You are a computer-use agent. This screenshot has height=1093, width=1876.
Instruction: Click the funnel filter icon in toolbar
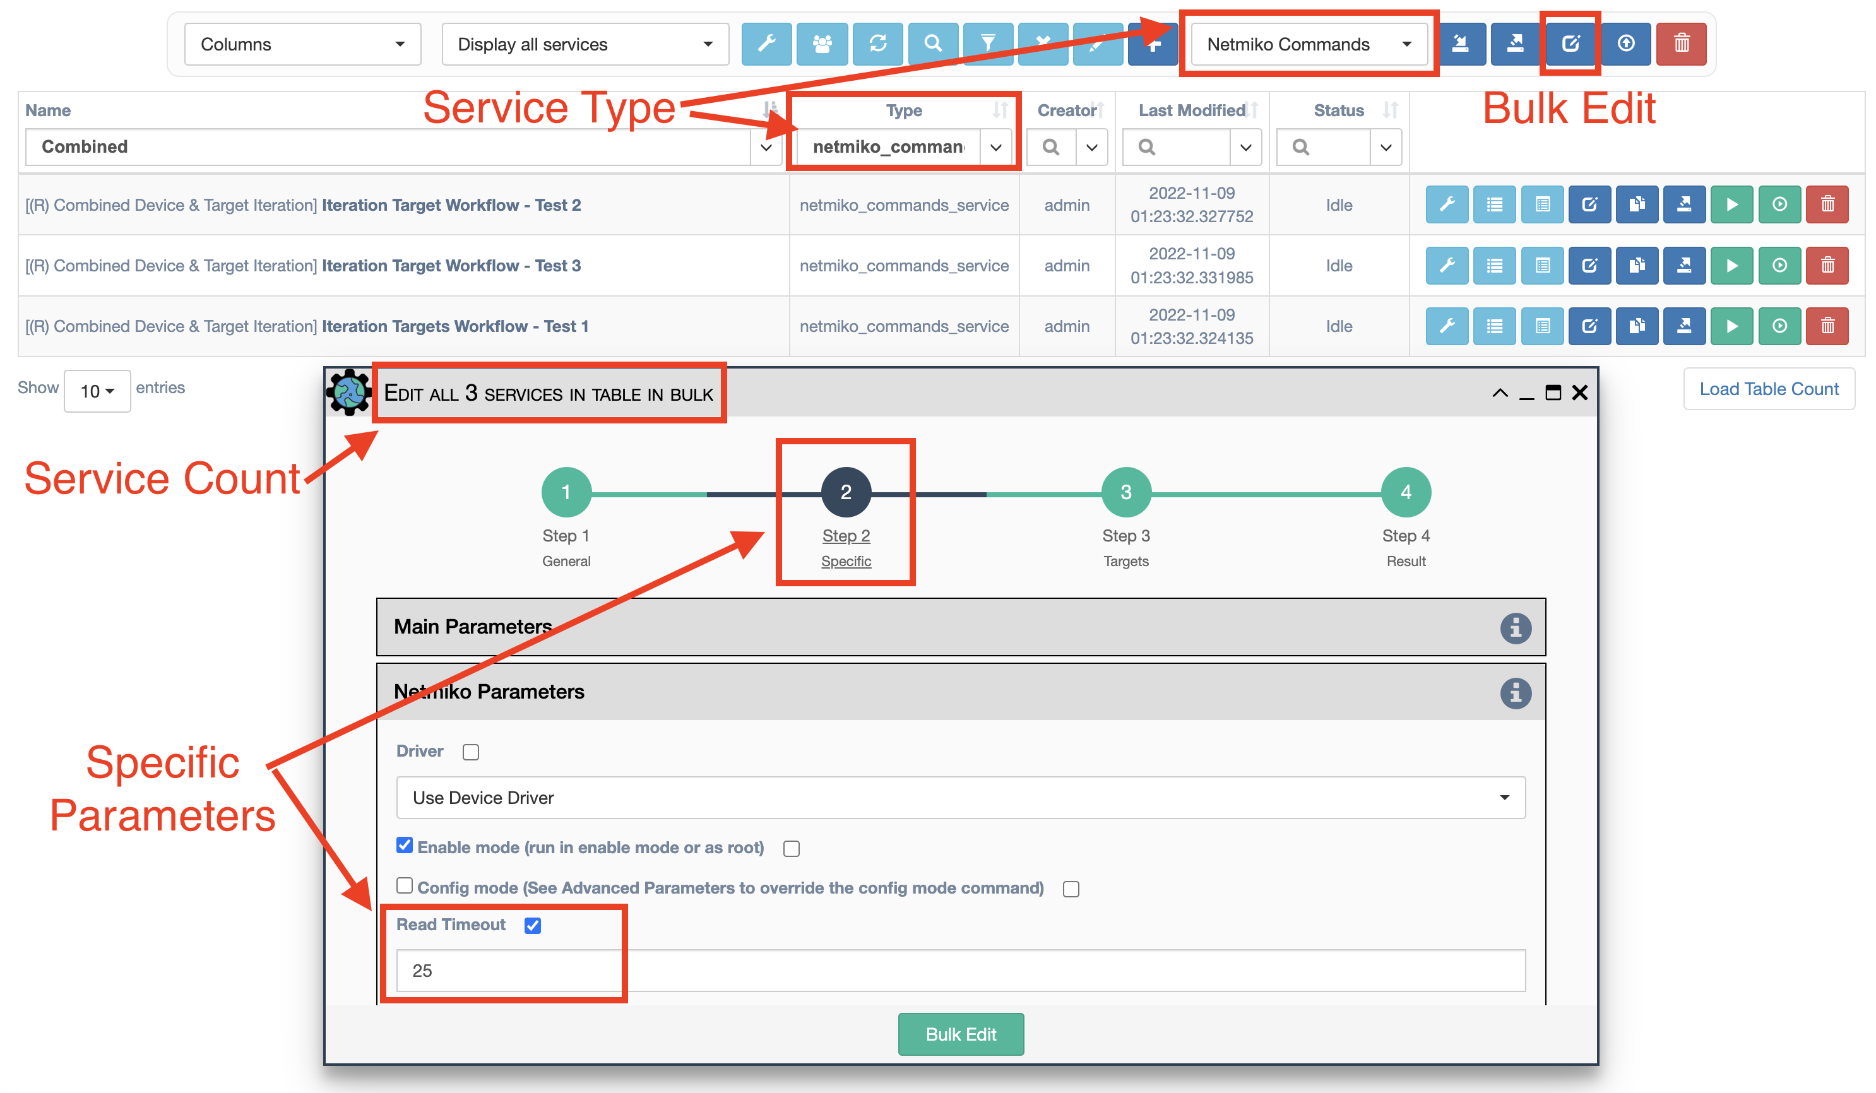[x=988, y=44]
